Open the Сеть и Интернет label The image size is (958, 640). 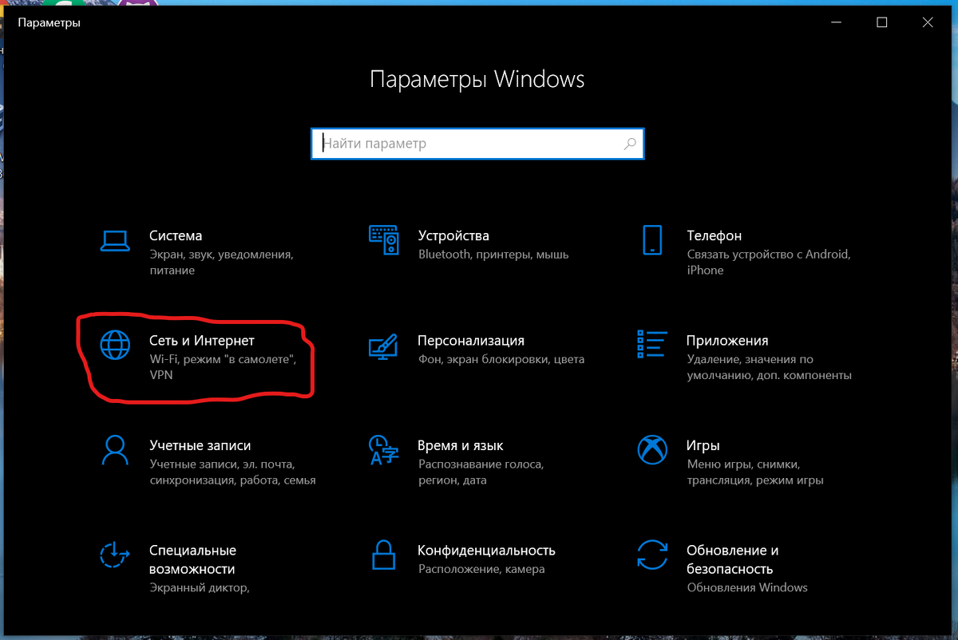pyautogui.click(x=202, y=341)
